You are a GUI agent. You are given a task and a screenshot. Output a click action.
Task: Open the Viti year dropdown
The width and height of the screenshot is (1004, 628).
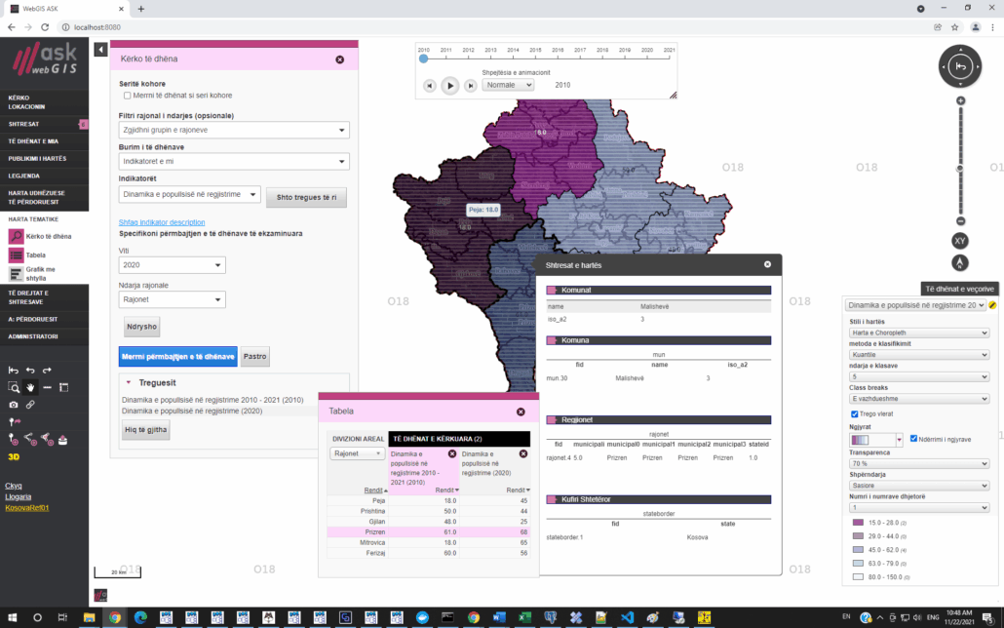[x=172, y=265]
